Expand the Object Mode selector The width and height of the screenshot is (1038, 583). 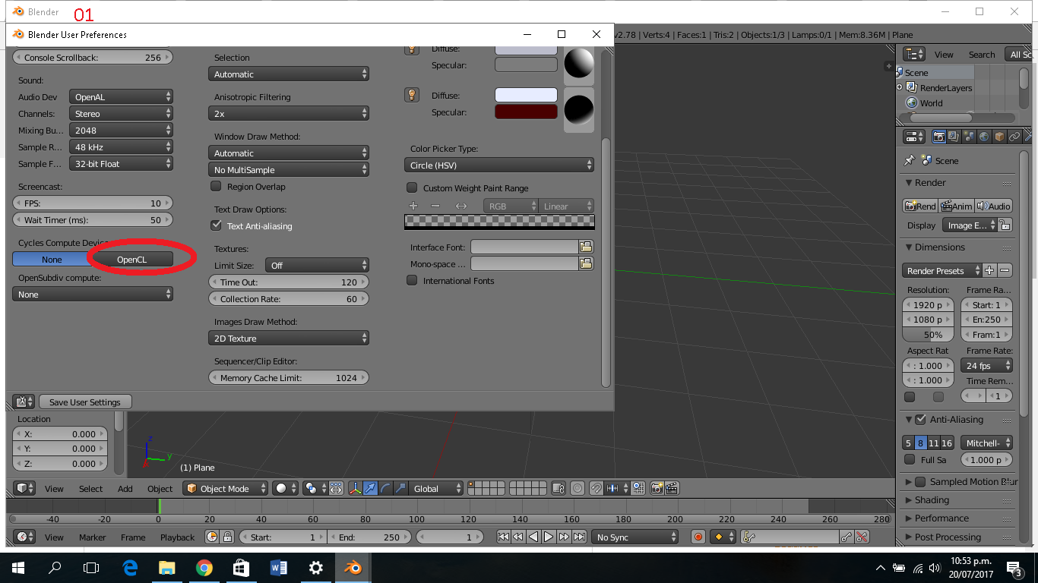click(226, 488)
